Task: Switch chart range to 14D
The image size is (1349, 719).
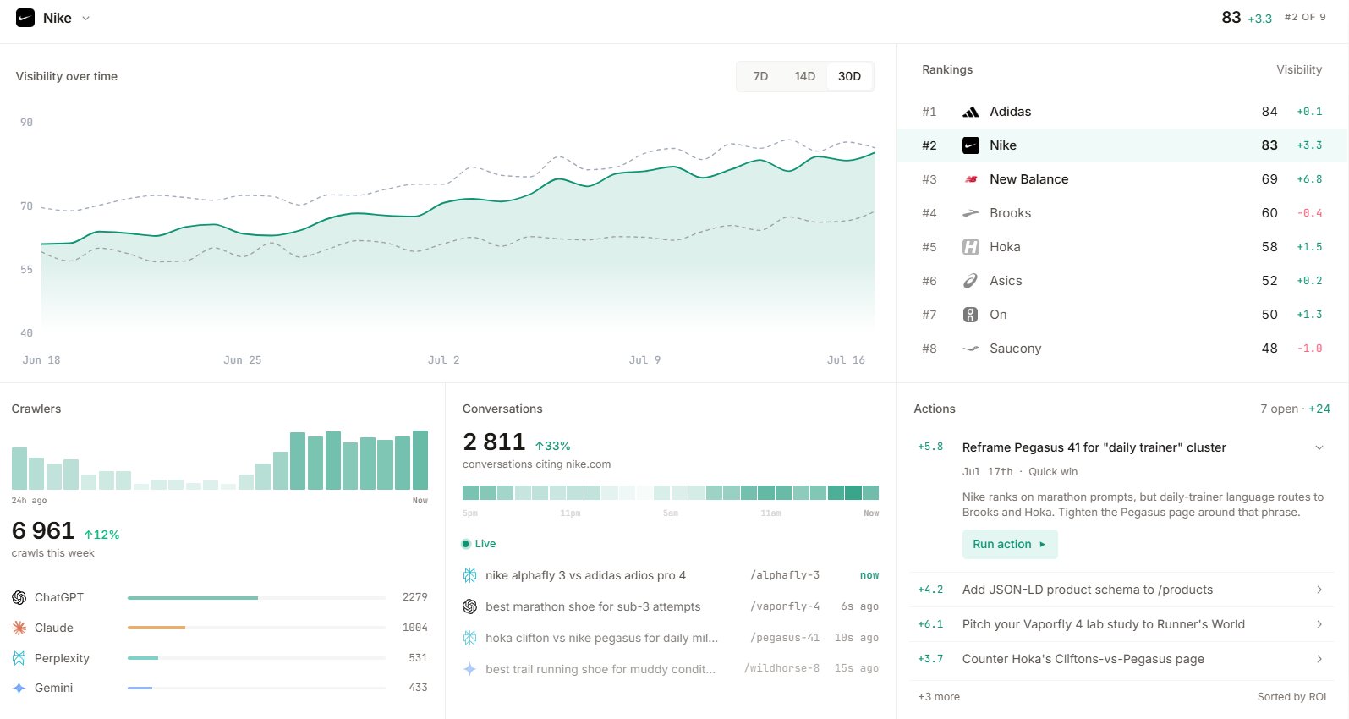Action: click(x=804, y=76)
